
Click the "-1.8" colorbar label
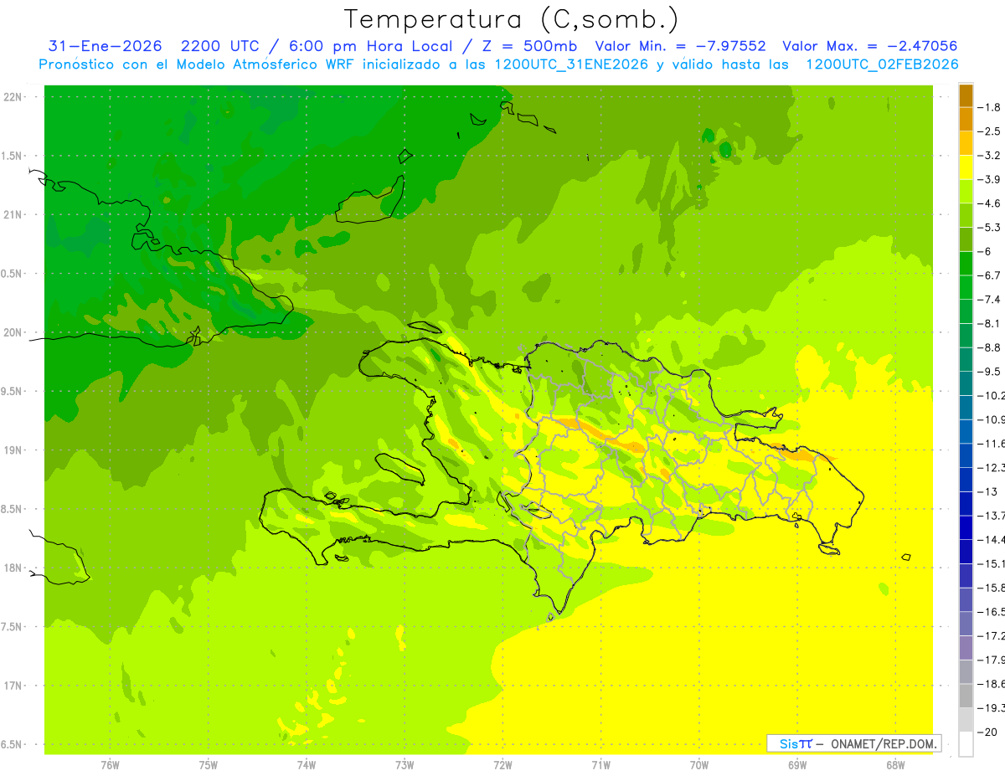coord(989,107)
